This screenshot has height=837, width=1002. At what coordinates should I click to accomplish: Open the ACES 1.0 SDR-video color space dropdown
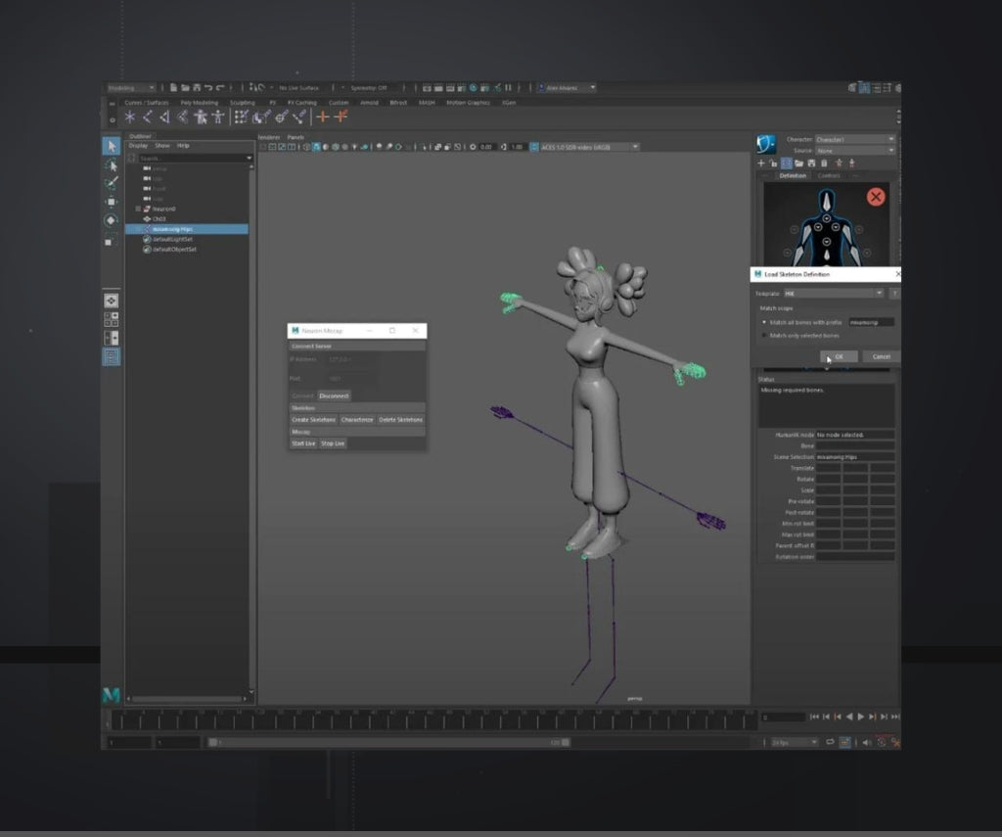pos(589,147)
